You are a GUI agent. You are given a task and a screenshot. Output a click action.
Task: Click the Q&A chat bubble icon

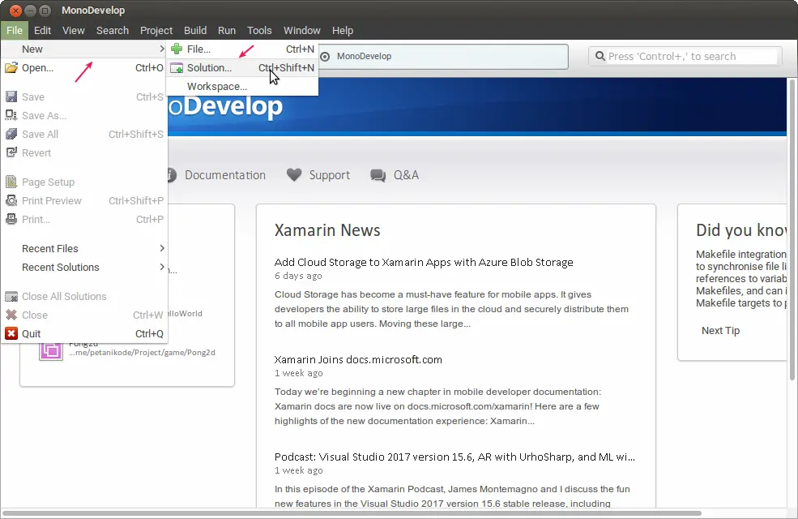click(377, 174)
